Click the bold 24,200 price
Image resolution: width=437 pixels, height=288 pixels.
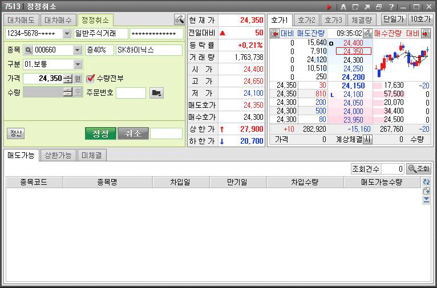click(353, 77)
